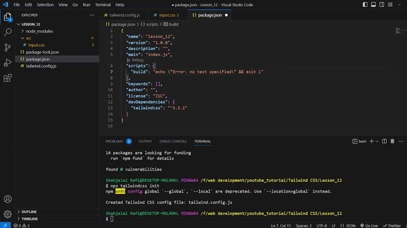Click the Prettier status item
The width and height of the screenshot is (407, 228).
click(392, 225)
